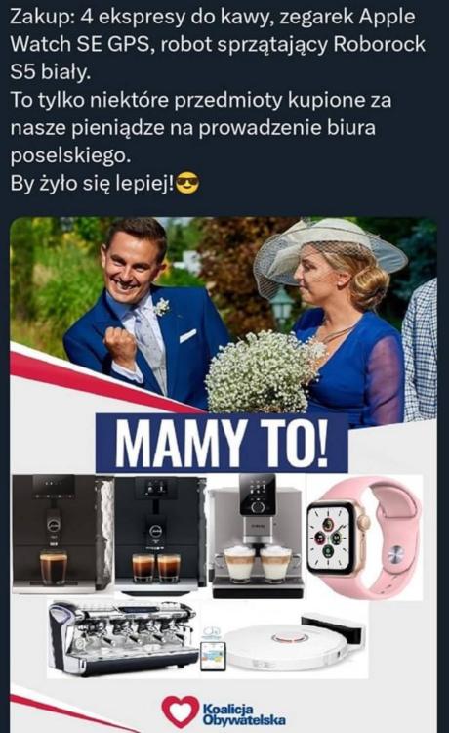449x733 pixels.
Task: Click the red heart Koalicja Obywatelska logo
Action: [181, 711]
